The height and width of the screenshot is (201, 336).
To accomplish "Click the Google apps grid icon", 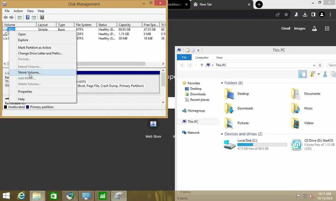I will click(327, 29).
